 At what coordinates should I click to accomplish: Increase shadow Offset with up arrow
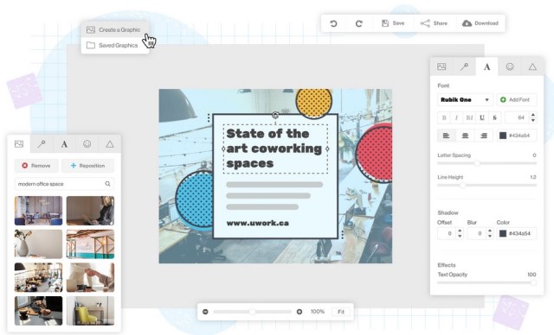460,231
